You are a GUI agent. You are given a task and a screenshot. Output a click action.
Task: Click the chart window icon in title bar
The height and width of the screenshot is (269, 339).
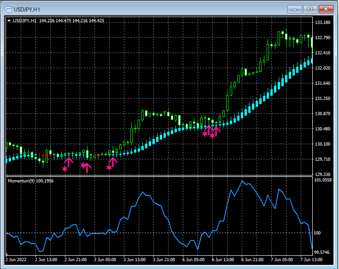[9, 9]
